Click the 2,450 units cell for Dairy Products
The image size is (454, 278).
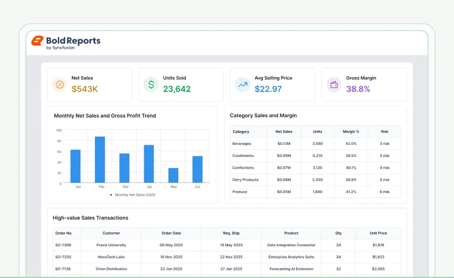[317, 180]
